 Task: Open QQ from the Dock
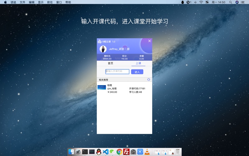99,152
